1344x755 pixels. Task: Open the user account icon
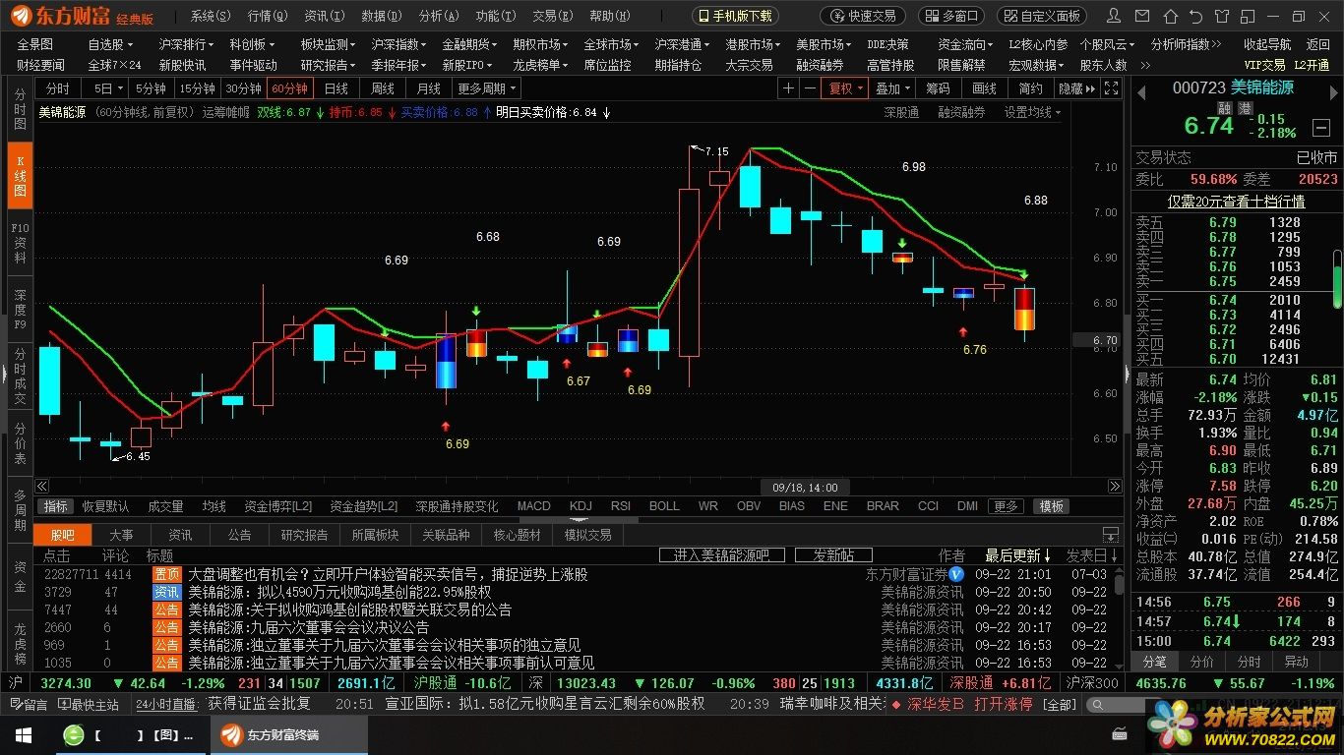[1114, 16]
